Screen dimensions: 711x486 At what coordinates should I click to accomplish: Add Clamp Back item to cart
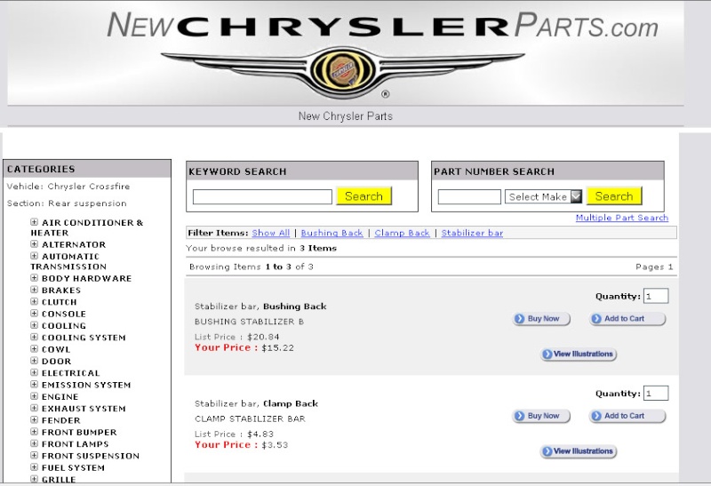[627, 416]
